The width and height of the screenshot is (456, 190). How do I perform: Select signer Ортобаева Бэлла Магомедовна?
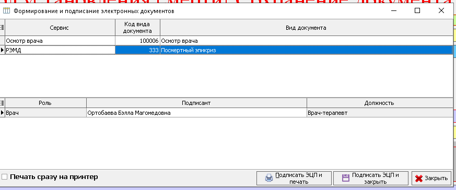point(196,113)
